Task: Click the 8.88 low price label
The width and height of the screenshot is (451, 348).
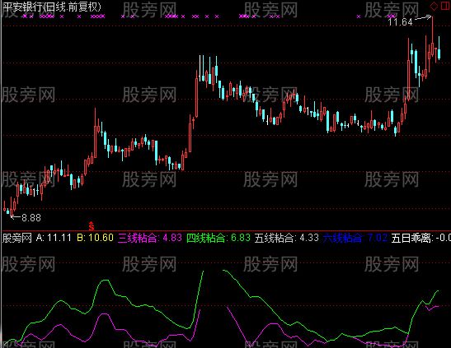Action: click(31, 218)
